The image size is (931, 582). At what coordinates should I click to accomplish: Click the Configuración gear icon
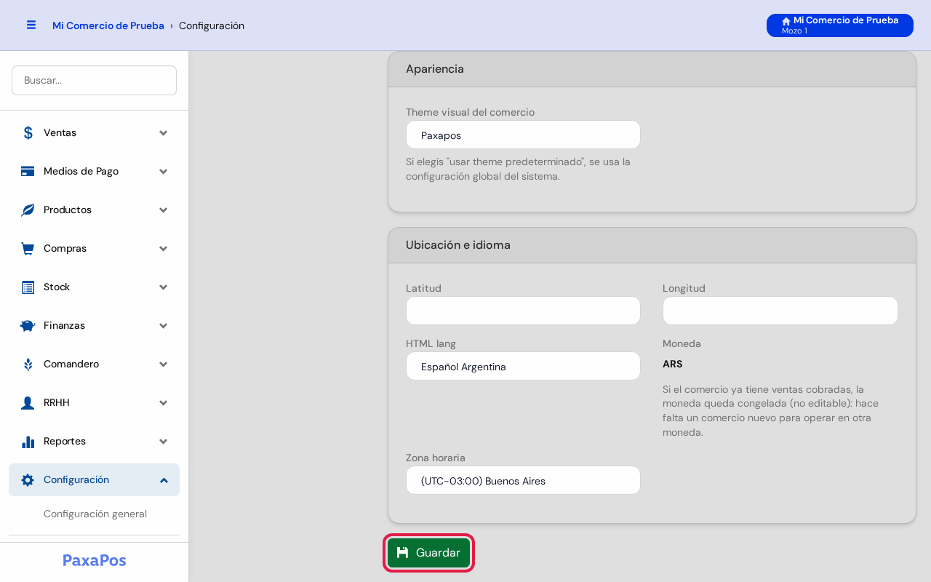(x=28, y=480)
